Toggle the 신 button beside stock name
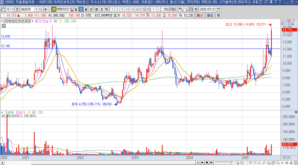The width and height of the screenshot is (298, 165). click(x=54, y=9)
